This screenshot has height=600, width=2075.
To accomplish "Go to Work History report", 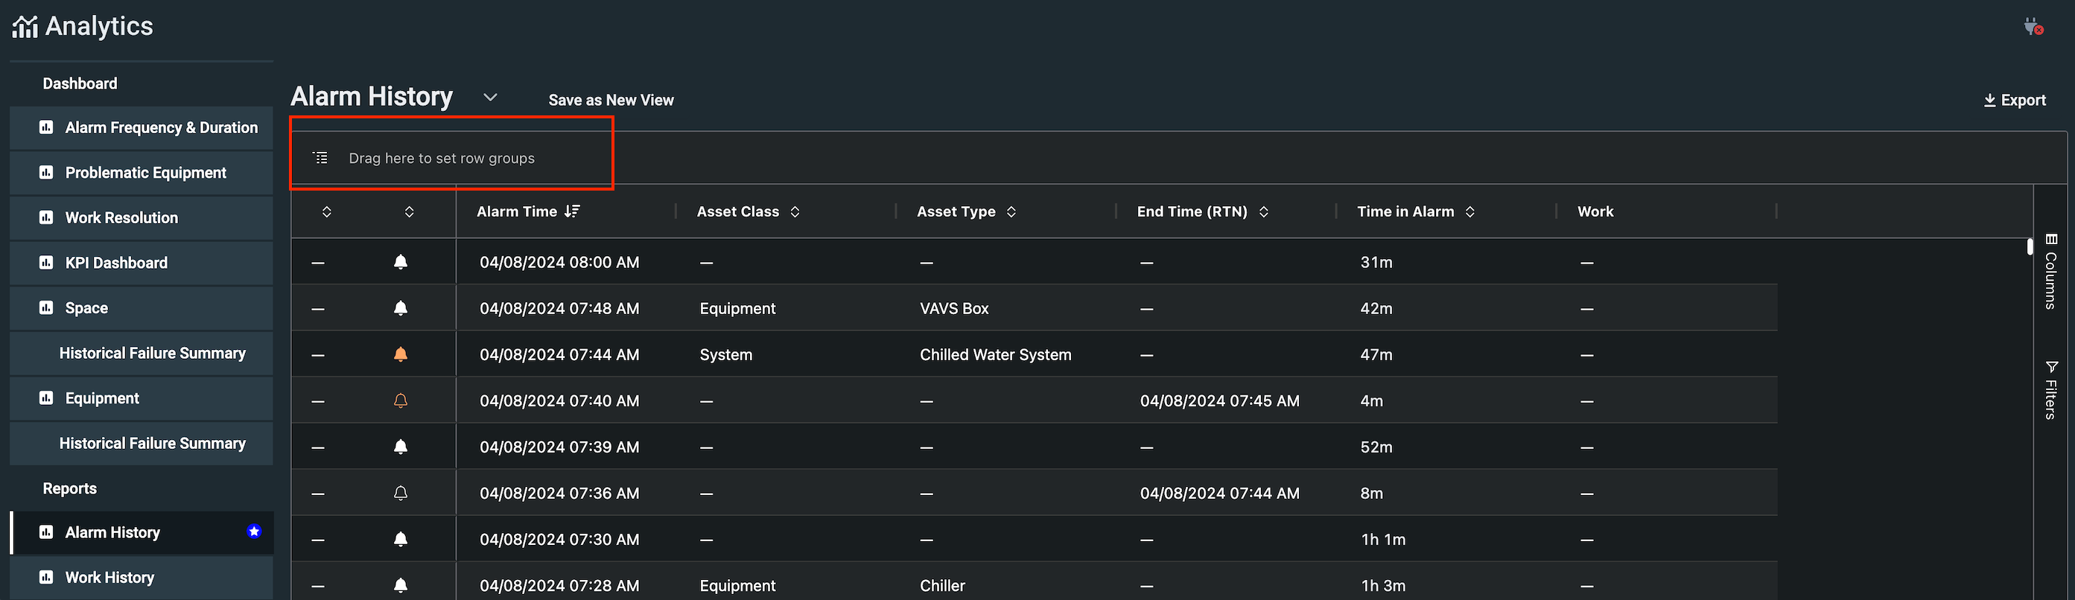I will point(109,578).
